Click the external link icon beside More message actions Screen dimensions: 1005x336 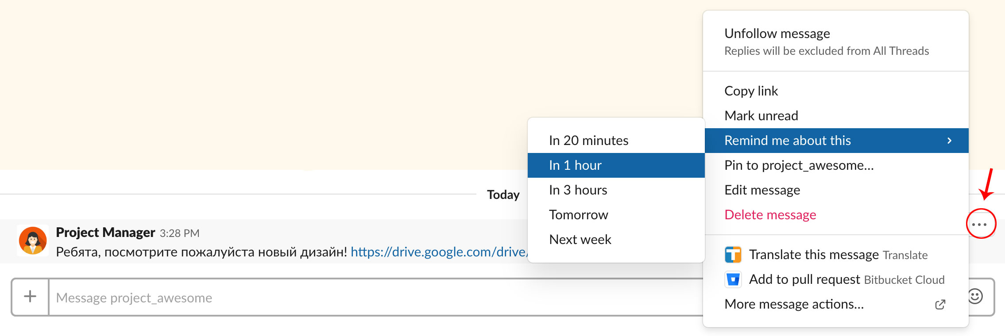pos(940,305)
